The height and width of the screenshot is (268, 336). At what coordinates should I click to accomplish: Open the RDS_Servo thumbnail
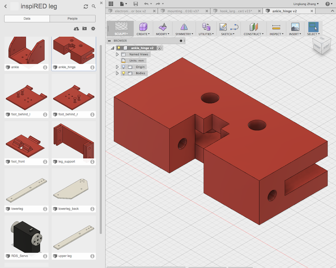[26, 234]
